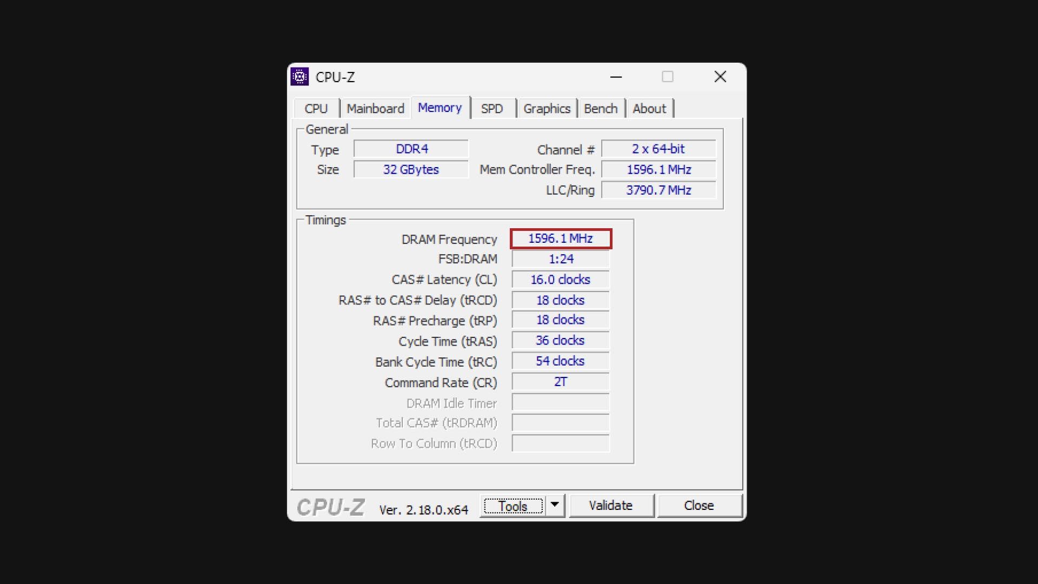Screen dimensions: 1038x584
Task: Switch to the CPU tab
Action: click(316, 109)
